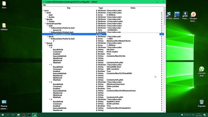Click the row handle for AppleALC.kext row
The height and width of the screenshot is (117, 208).
(162, 102)
